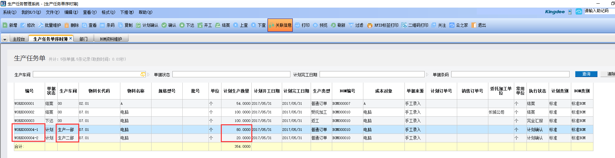The height and width of the screenshot is (158, 615).
Task: Click the 关联信息 related info button
Action: click(280, 25)
